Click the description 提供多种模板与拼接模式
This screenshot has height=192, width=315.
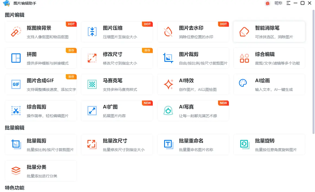tap(48, 63)
